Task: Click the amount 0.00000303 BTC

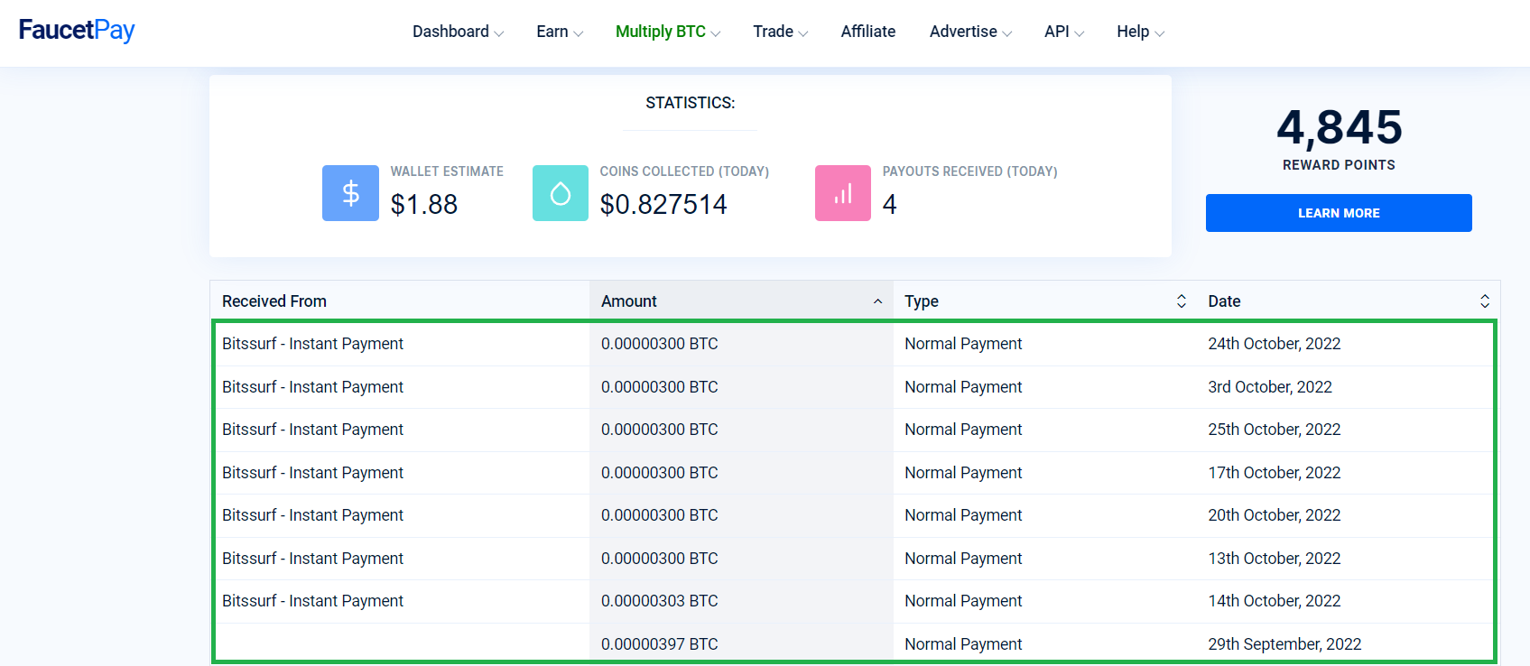Action: click(660, 601)
